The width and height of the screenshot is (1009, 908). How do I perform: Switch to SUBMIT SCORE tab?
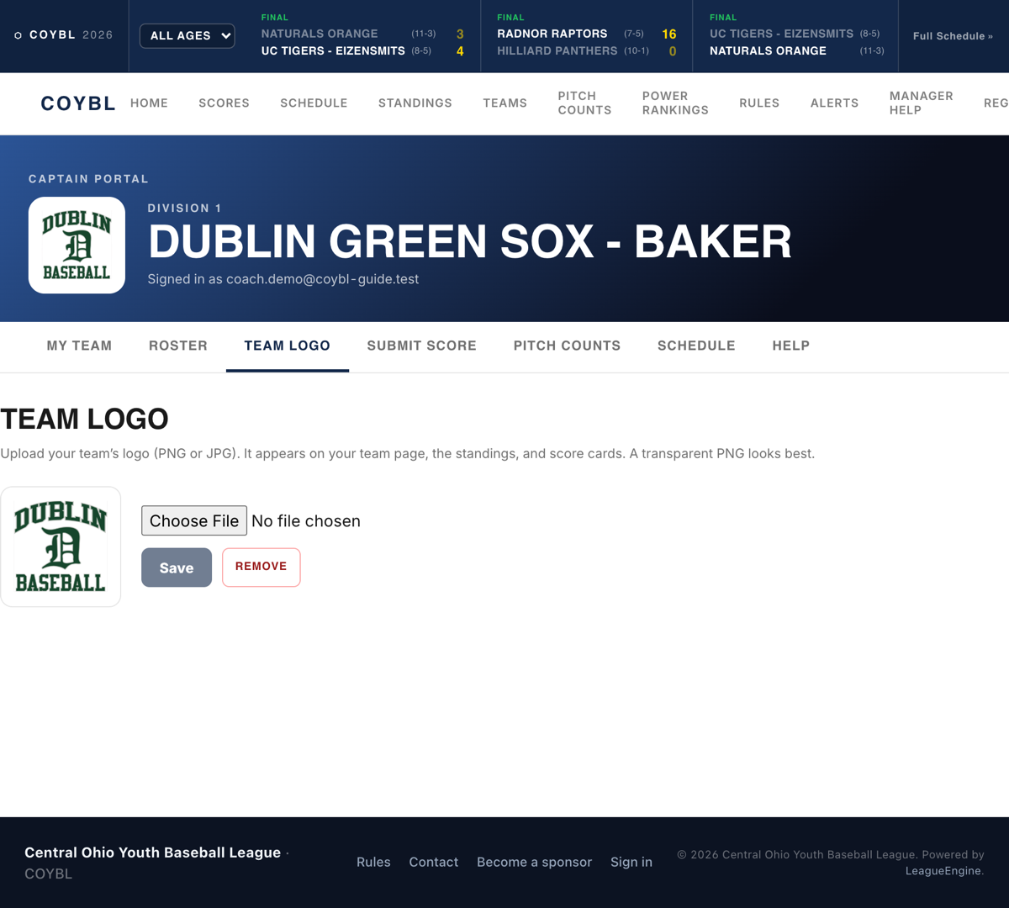coord(422,346)
